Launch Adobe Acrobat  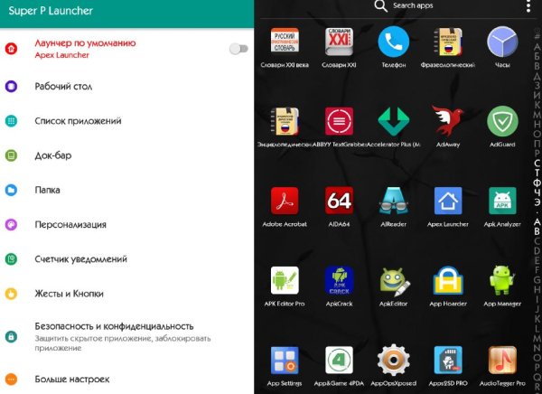285,206
